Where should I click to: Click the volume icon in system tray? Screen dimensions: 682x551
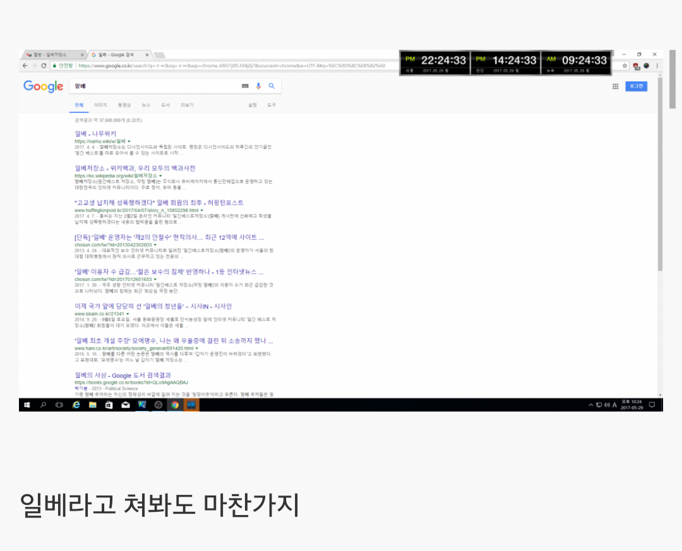[607, 405]
